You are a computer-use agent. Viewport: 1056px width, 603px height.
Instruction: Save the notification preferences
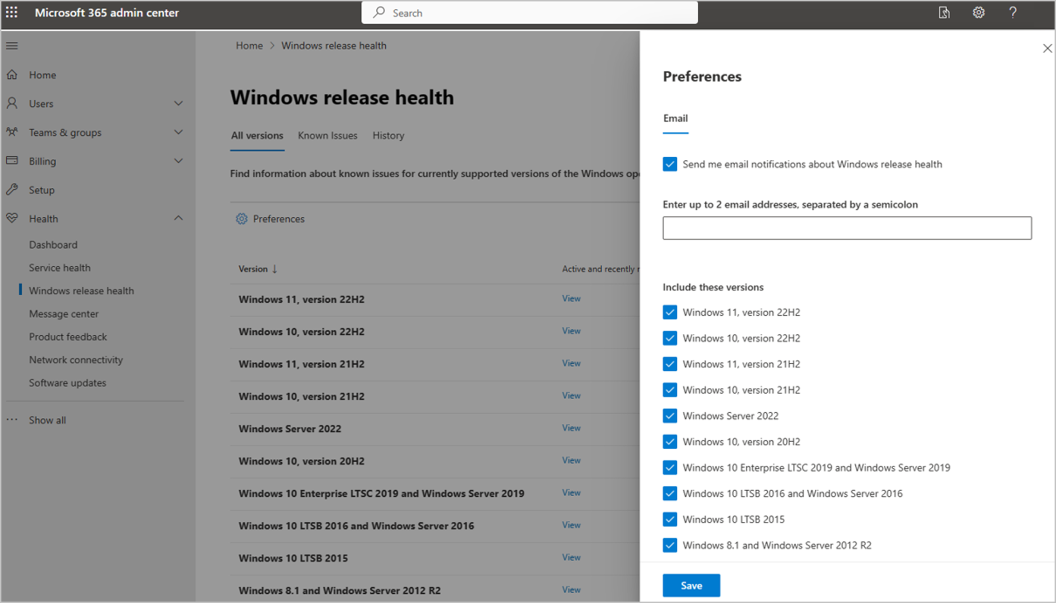[x=690, y=585]
